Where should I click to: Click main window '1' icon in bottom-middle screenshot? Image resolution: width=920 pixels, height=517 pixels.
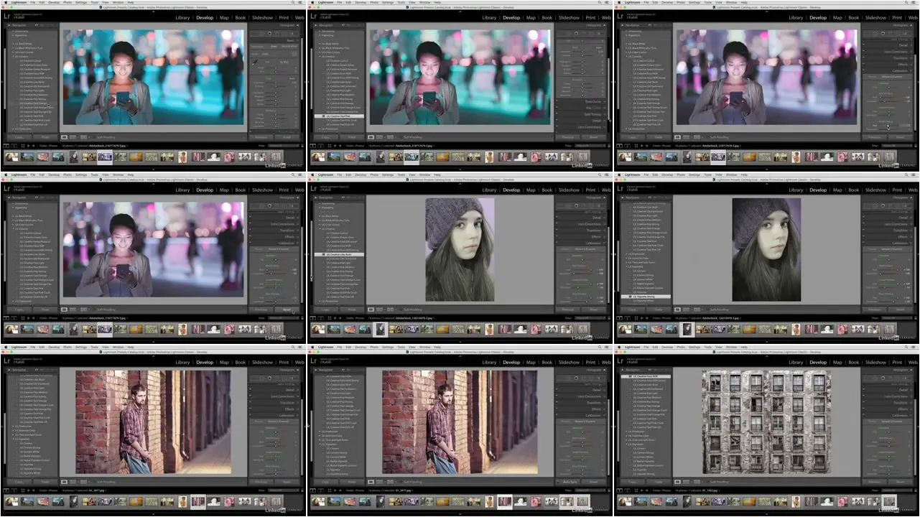point(312,490)
